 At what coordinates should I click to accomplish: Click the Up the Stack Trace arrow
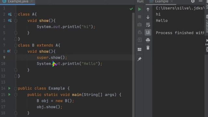coord(148,9)
